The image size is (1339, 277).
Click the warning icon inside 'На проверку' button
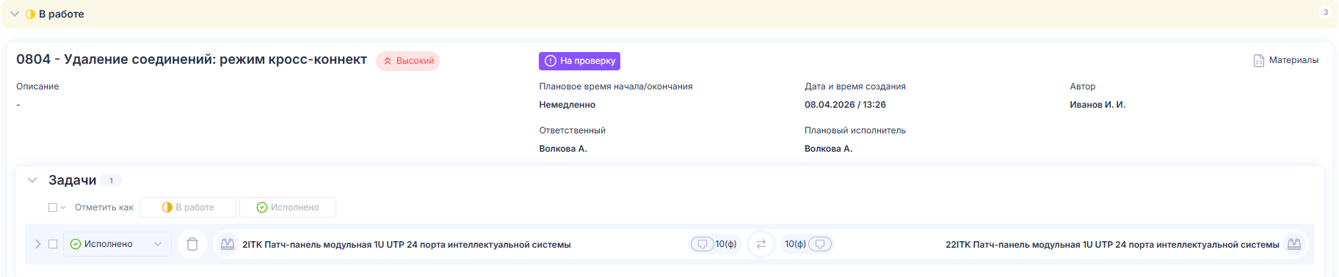click(550, 61)
